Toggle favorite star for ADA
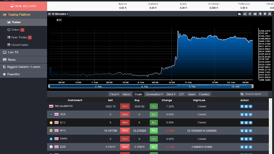 pos(250,115)
